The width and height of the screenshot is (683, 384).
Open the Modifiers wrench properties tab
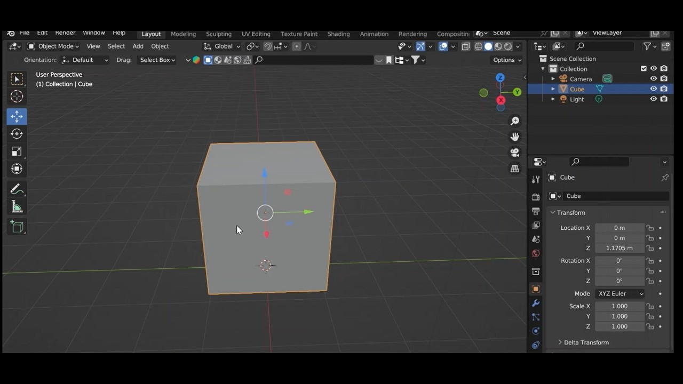536,303
